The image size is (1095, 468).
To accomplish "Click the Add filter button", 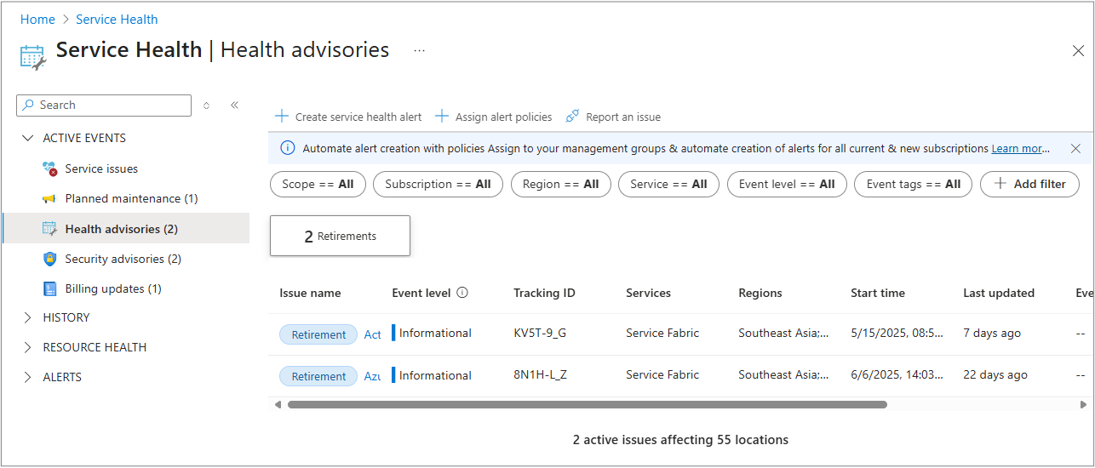I will pos(1029,184).
